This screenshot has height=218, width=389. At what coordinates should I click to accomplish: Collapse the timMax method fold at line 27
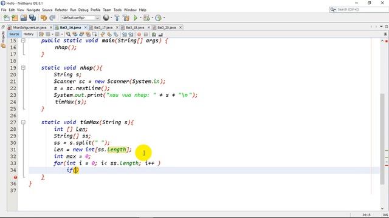[x=23, y=122]
